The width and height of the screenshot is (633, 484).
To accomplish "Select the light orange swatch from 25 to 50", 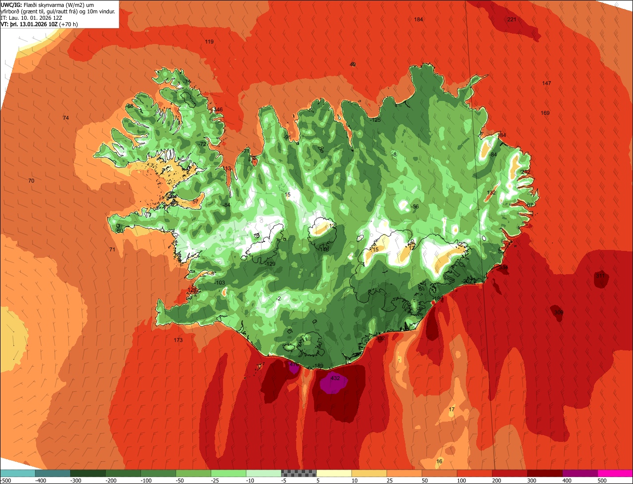I will pyautogui.click(x=404, y=473).
